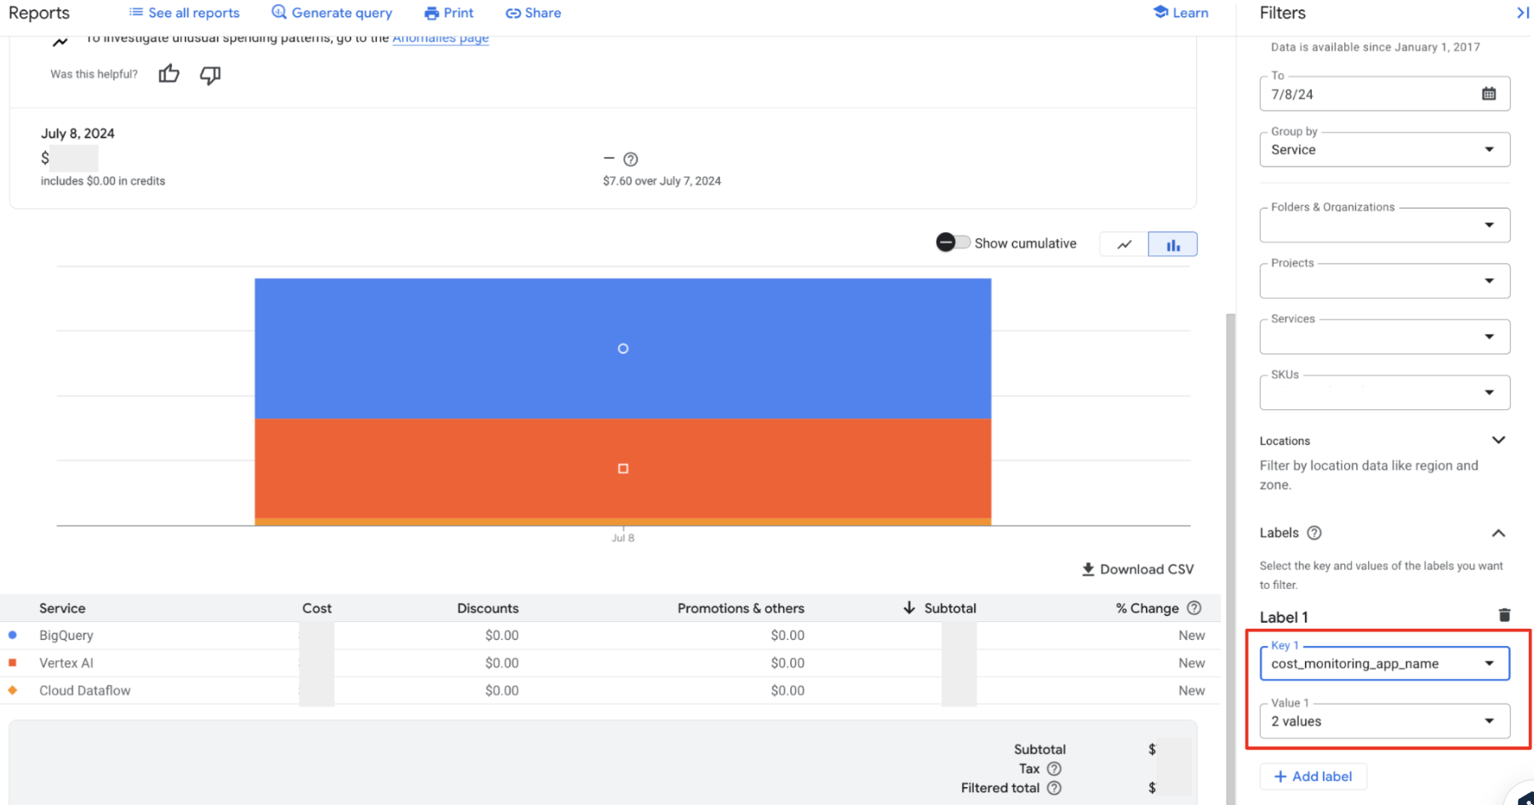This screenshot has height=805, width=1534.
Task: Select the BigQuery service row
Action: [610, 635]
